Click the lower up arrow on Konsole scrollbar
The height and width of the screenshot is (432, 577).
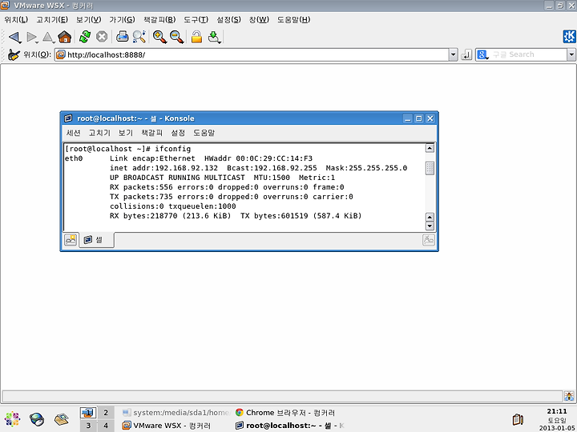pos(430,217)
